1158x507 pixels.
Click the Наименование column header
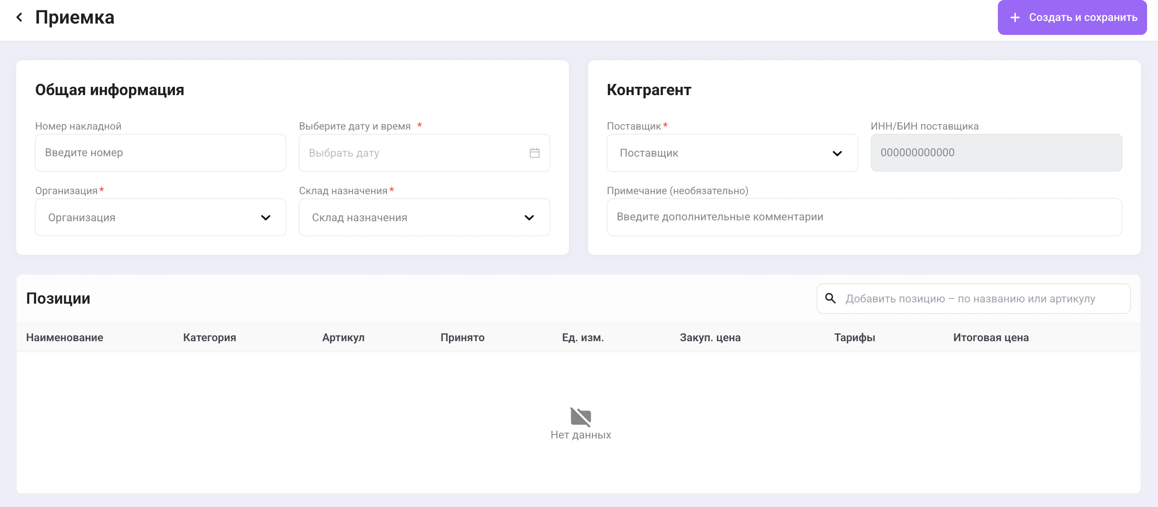point(65,338)
